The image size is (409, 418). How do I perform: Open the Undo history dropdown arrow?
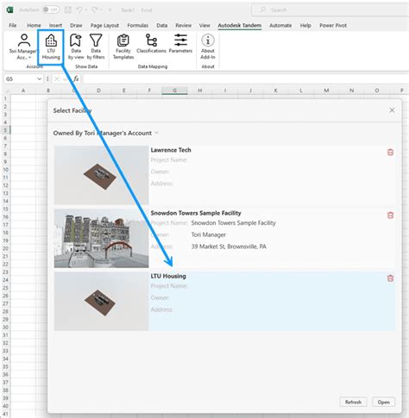pyautogui.click(x=85, y=10)
